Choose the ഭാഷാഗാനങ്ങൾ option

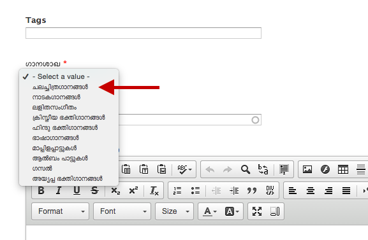coord(69,138)
